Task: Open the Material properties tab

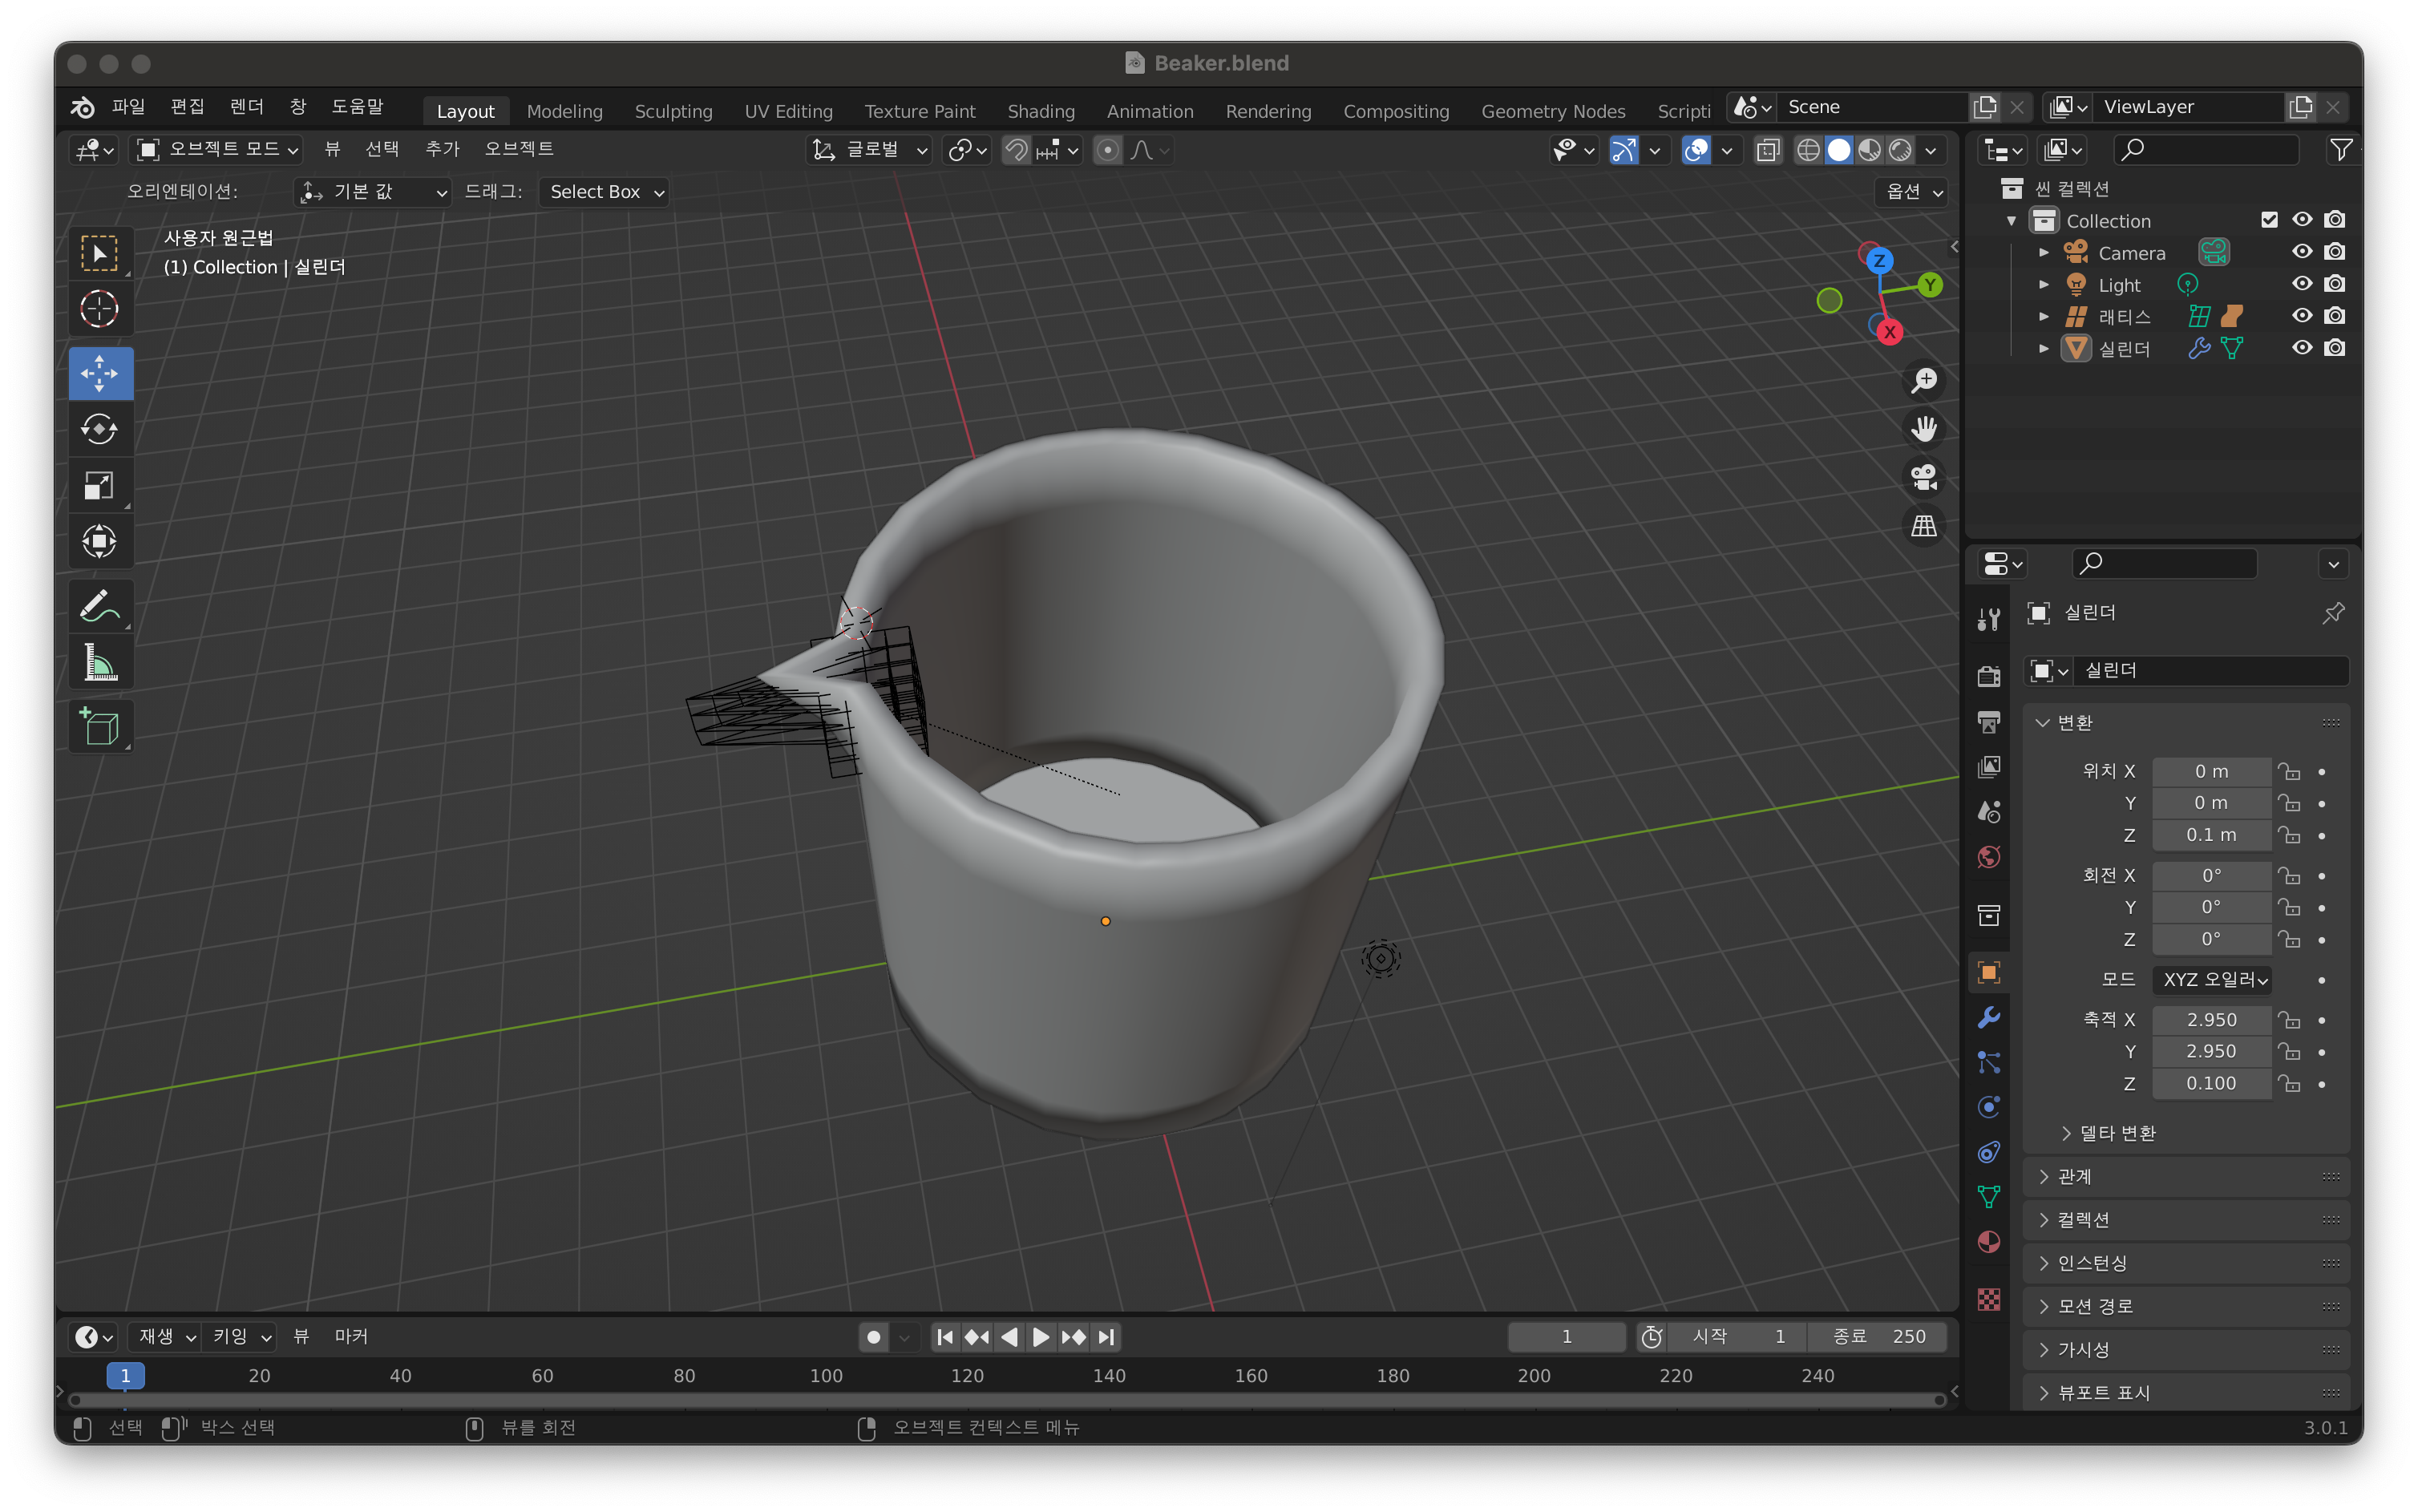Action: [x=1988, y=1242]
